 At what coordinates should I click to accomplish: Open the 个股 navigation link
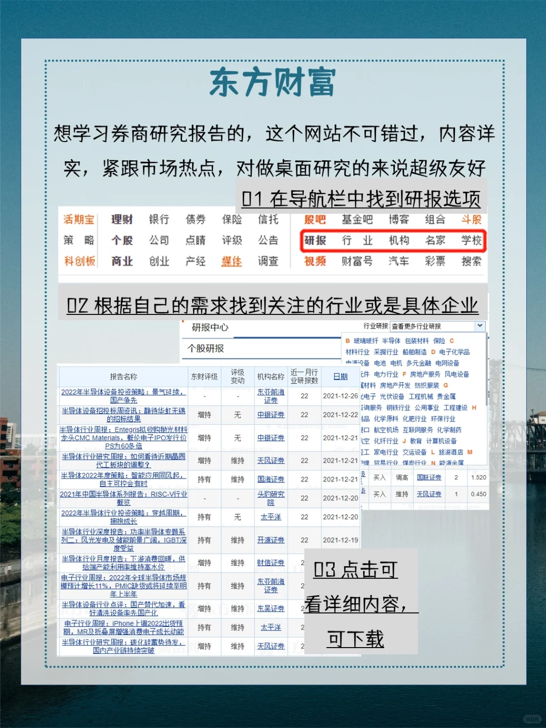122,241
